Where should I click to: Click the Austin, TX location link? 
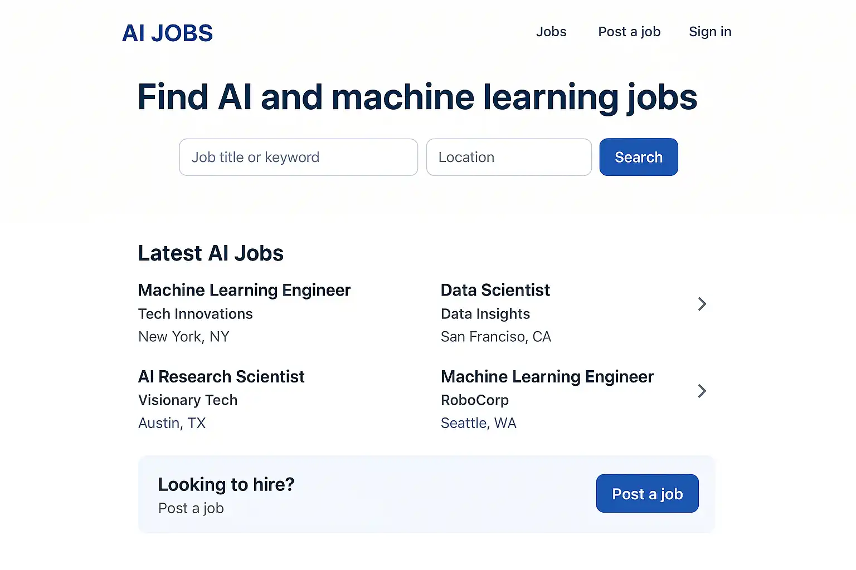click(x=172, y=423)
